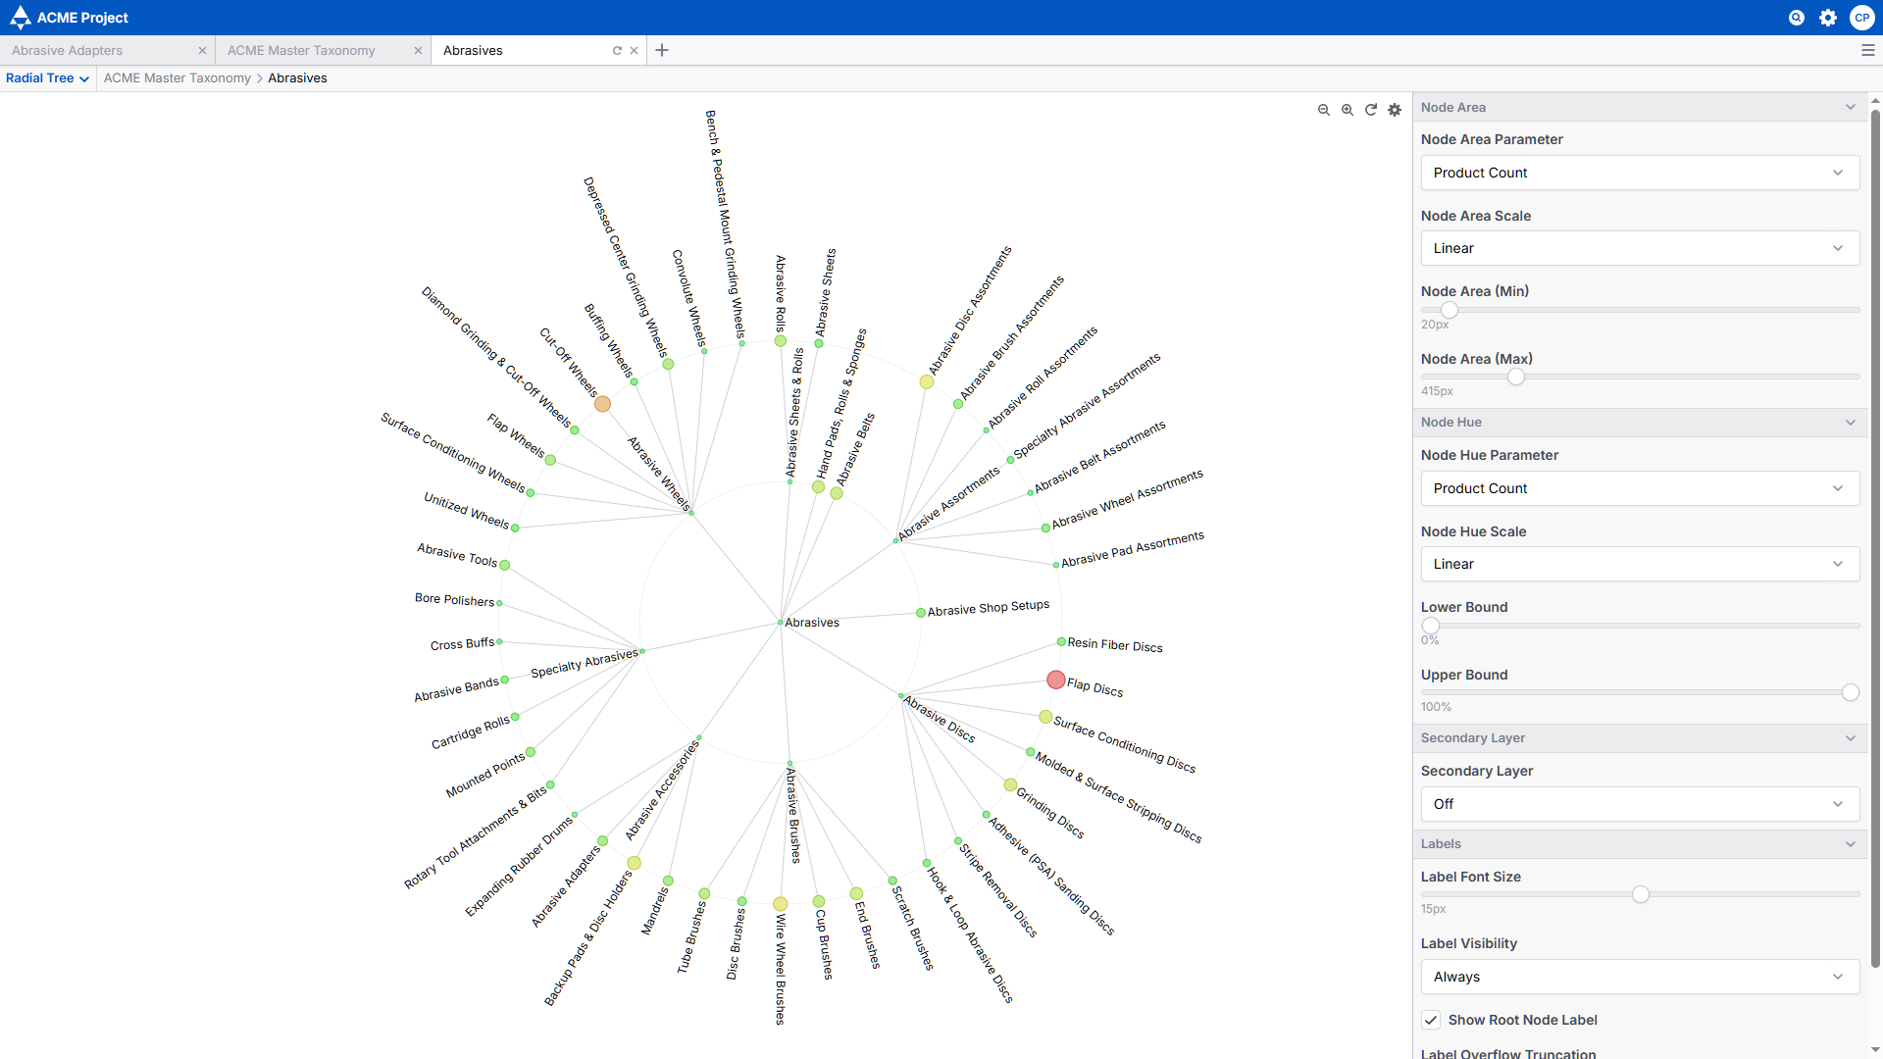This screenshot has height=1059, width=1883.
Task: Open the search icon in the header
Action: (1797, 18)
